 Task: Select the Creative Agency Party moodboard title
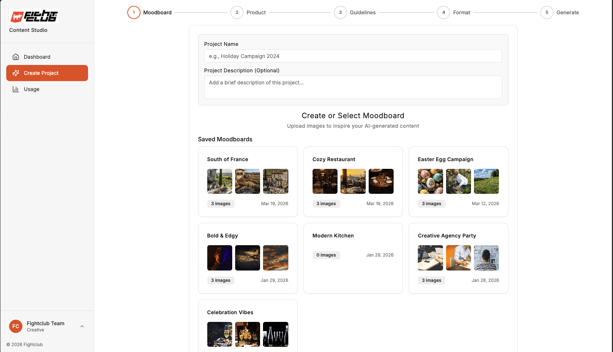click(447, 236)
